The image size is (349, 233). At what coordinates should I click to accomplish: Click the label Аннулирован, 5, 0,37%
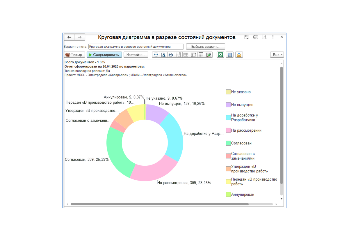pos(124,97)
